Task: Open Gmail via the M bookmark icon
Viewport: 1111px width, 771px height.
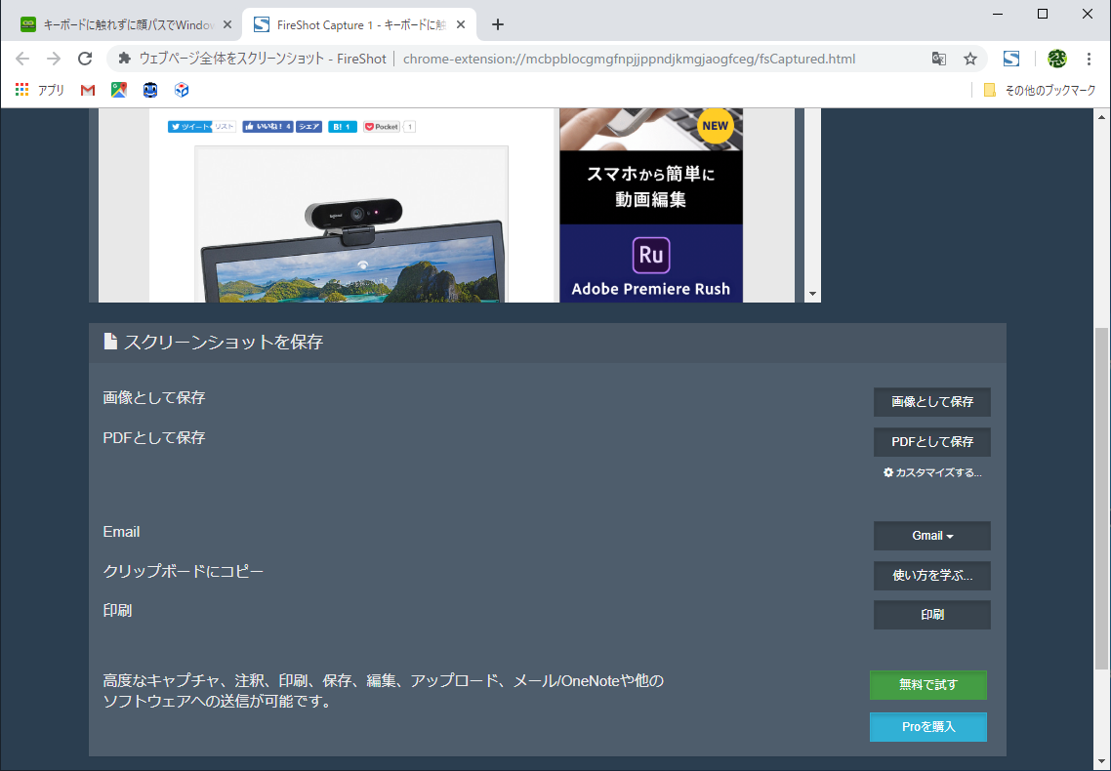Action: coord(87,90)
